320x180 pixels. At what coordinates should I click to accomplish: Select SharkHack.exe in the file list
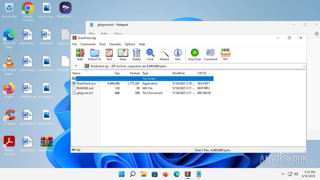pos(86,83)
